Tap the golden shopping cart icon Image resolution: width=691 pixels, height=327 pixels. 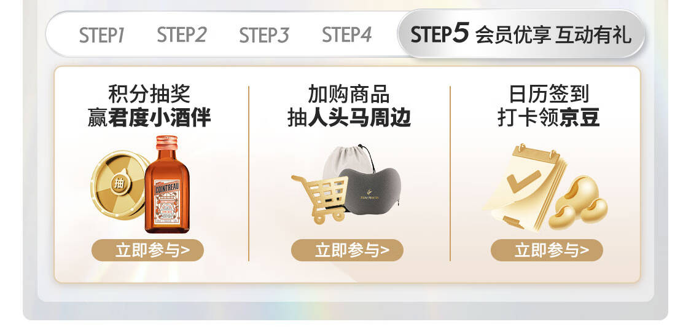tap(321, 198)
